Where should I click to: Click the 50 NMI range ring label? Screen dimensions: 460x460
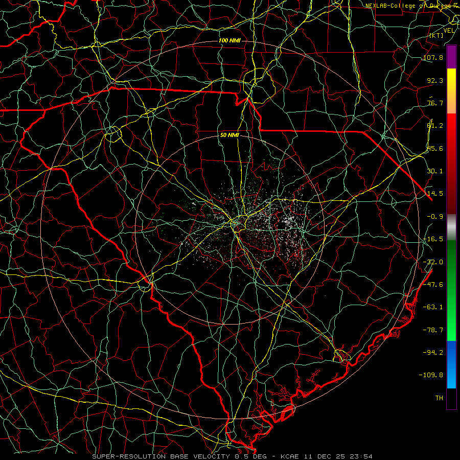pyautogui.click(x=229, y=135)
